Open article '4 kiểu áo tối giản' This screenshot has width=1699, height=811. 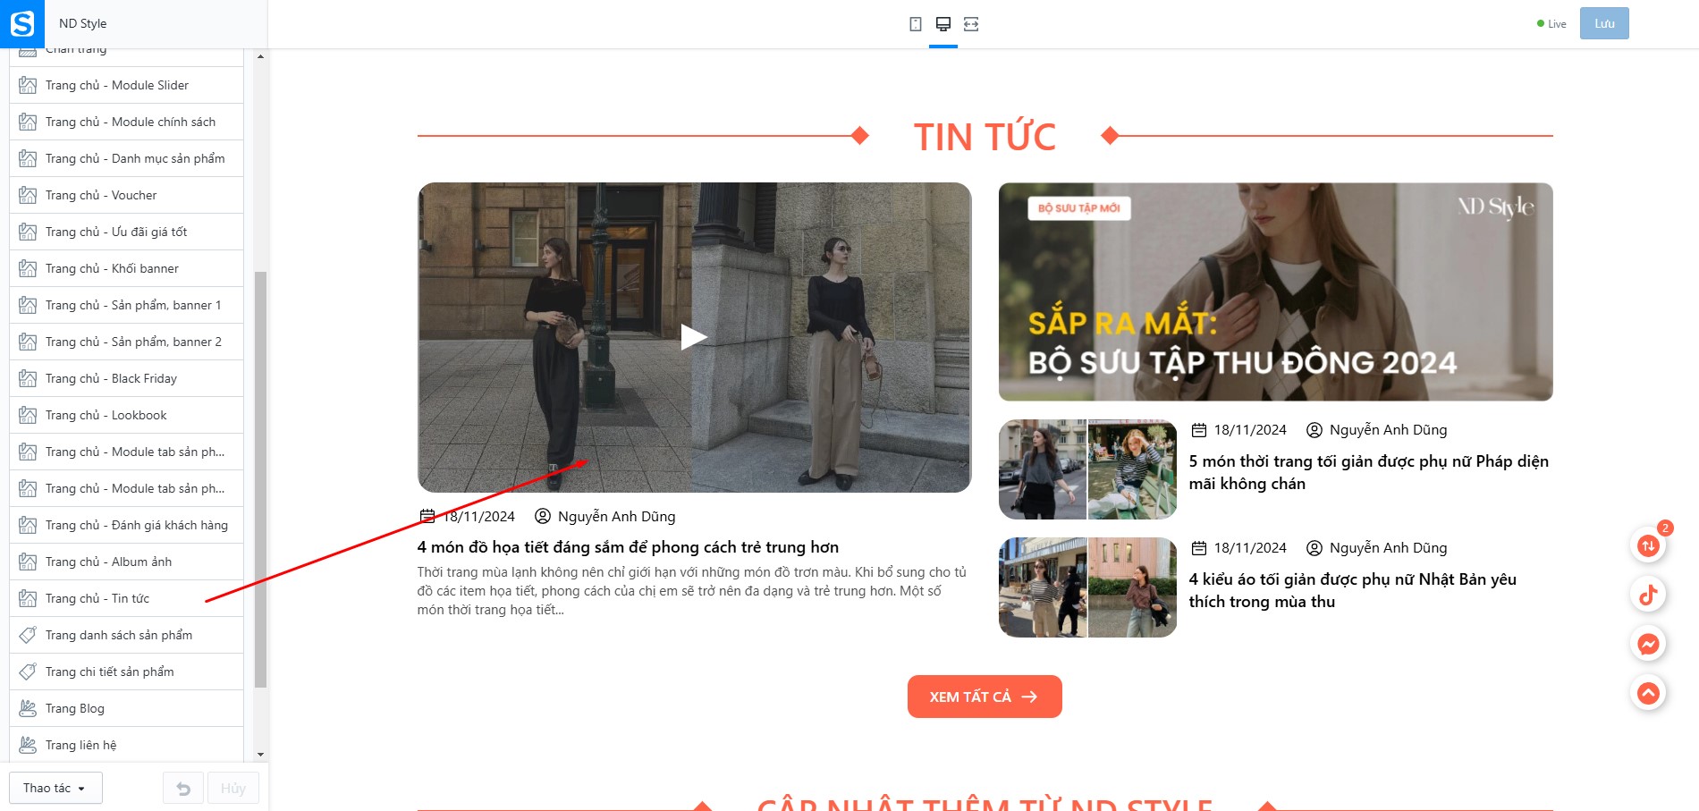click(x=1352, y=590)
